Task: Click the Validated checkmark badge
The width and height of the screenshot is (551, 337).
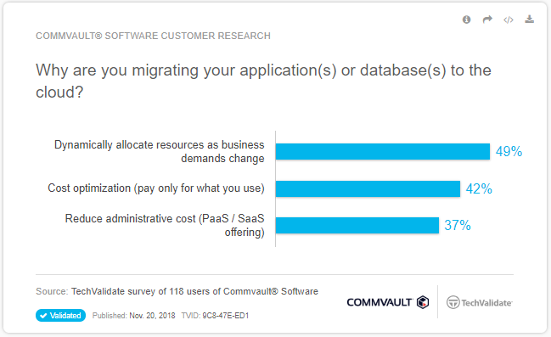Action: (x=60, y=316)
